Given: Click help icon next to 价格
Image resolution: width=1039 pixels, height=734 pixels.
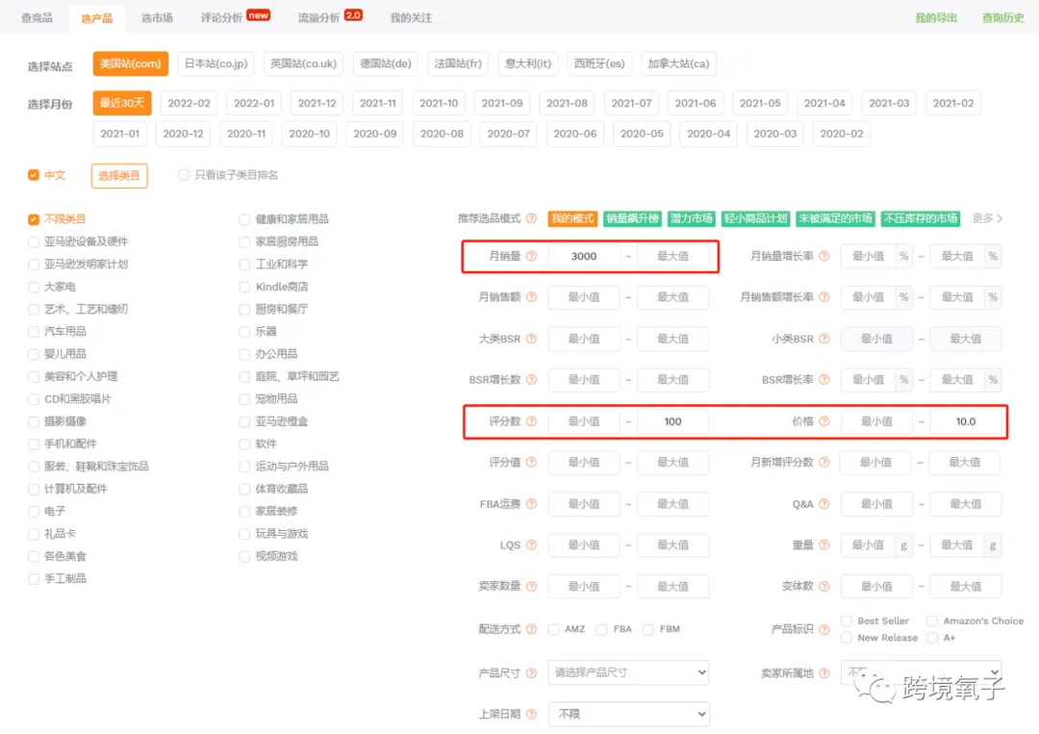Looking at the screenshot, I should pos(824,421).
